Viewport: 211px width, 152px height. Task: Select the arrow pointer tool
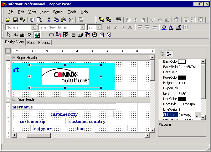pyautogui.click(x=8, y=35)
